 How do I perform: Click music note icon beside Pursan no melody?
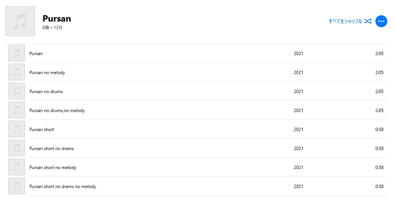[x=16, y=72]
